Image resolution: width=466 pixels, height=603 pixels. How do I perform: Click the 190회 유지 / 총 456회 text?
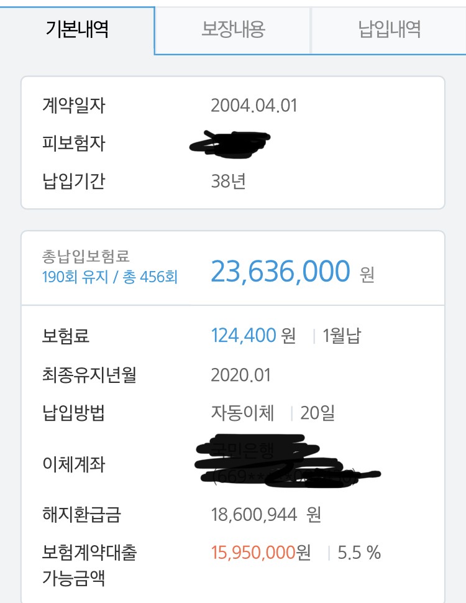click(x=110, y=277)
